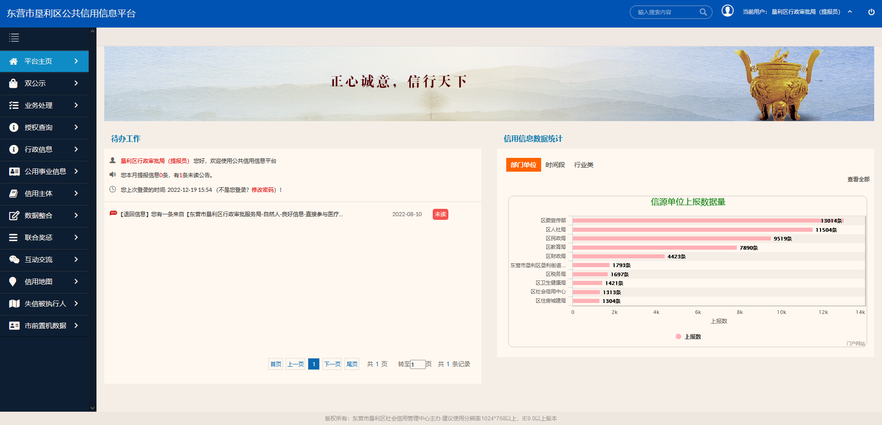Screen dimensions: 882x425
Task: Open the current user dropdown caret
Action: coord(850,12)
